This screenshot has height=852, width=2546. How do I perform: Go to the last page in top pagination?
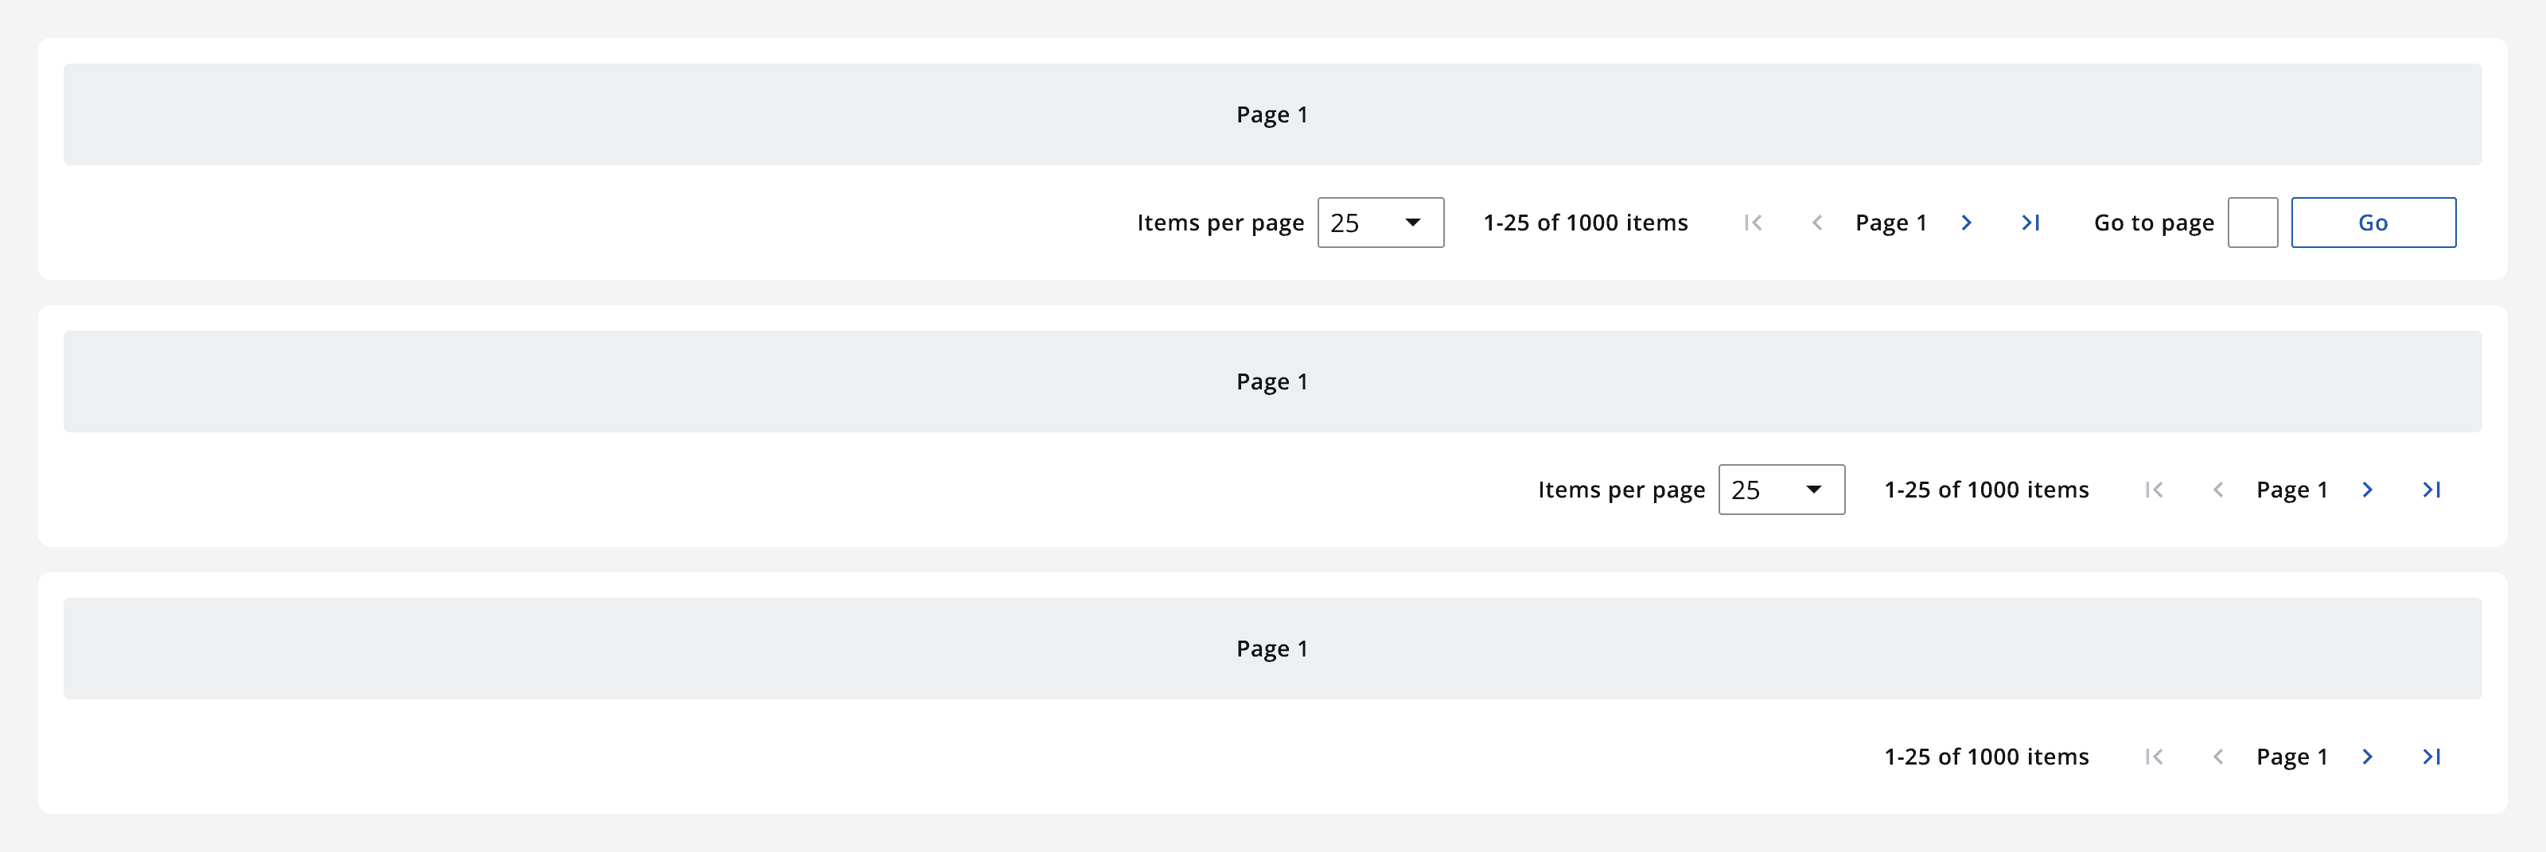click(2031, 222)
